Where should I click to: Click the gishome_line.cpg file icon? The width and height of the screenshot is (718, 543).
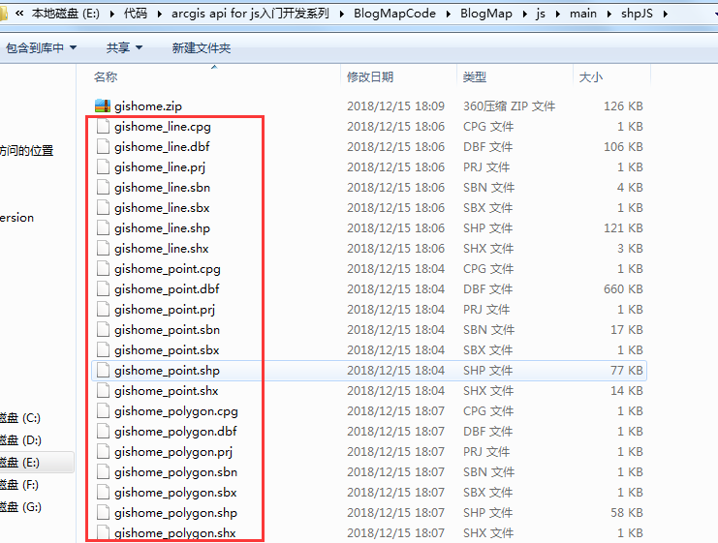point(103,126)
